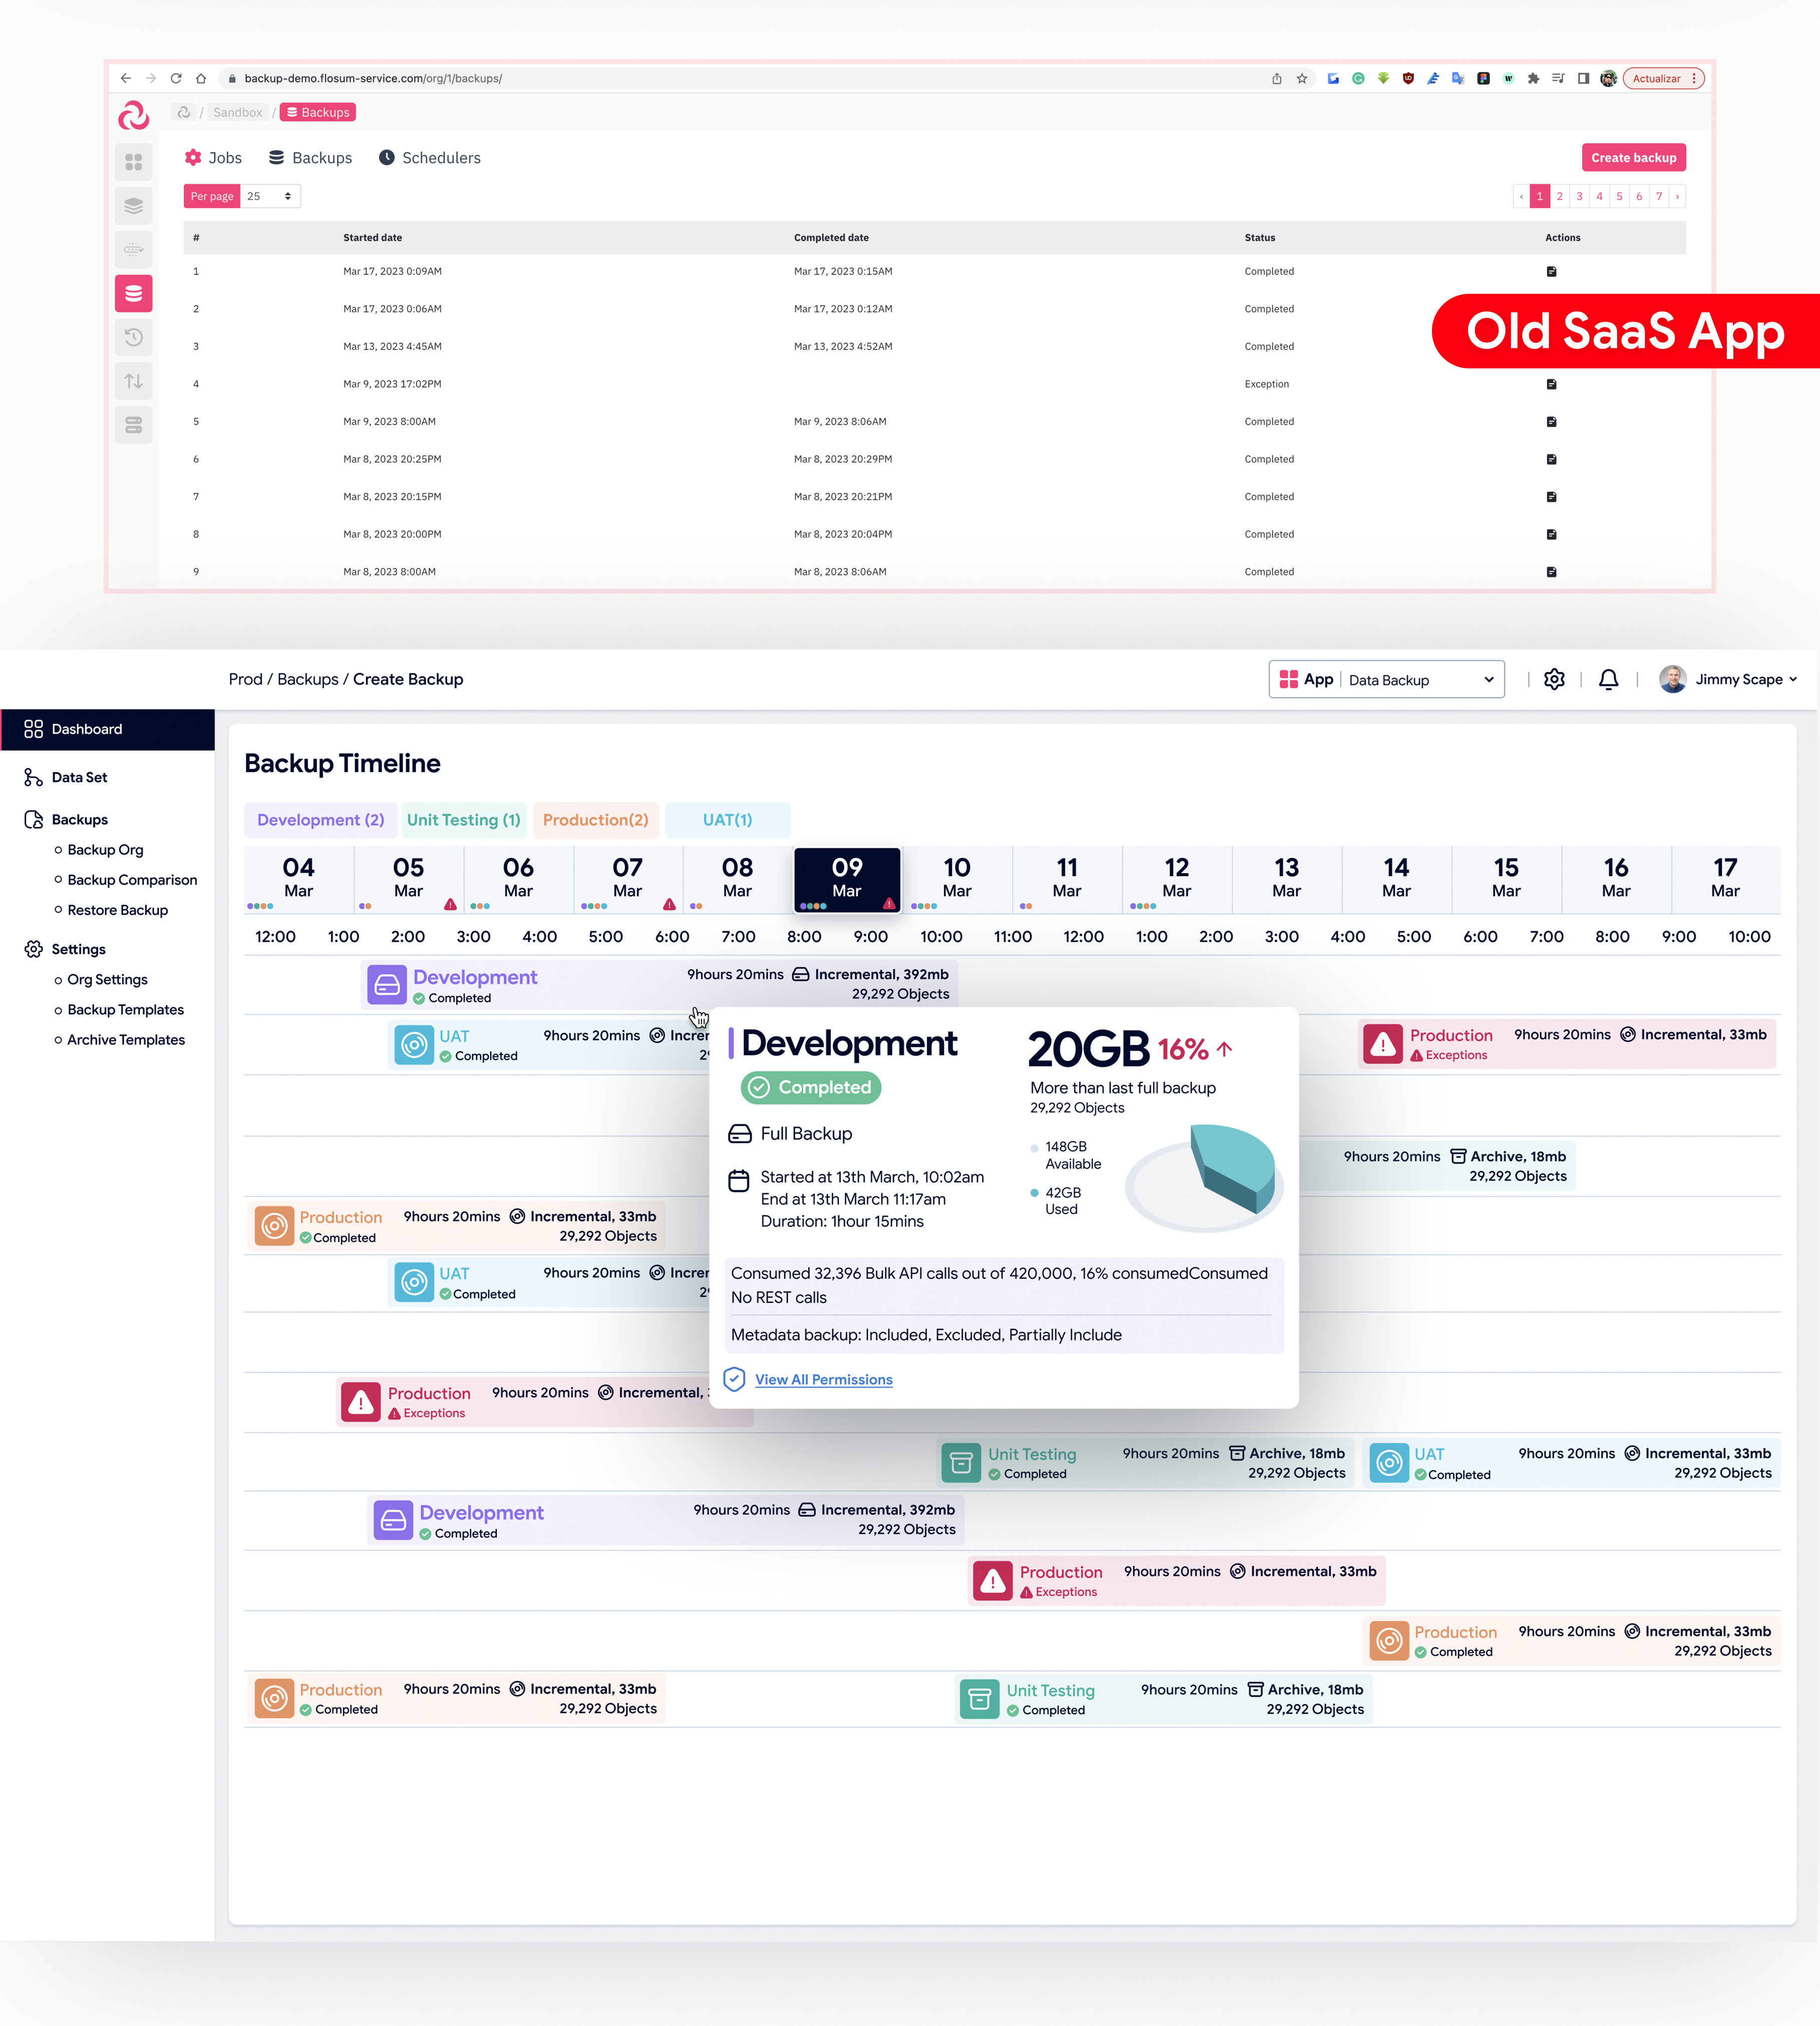The width and height of the screenshot is (1820, 2026).
Task: Click the Create backup button
Action: click(1633, 158)
